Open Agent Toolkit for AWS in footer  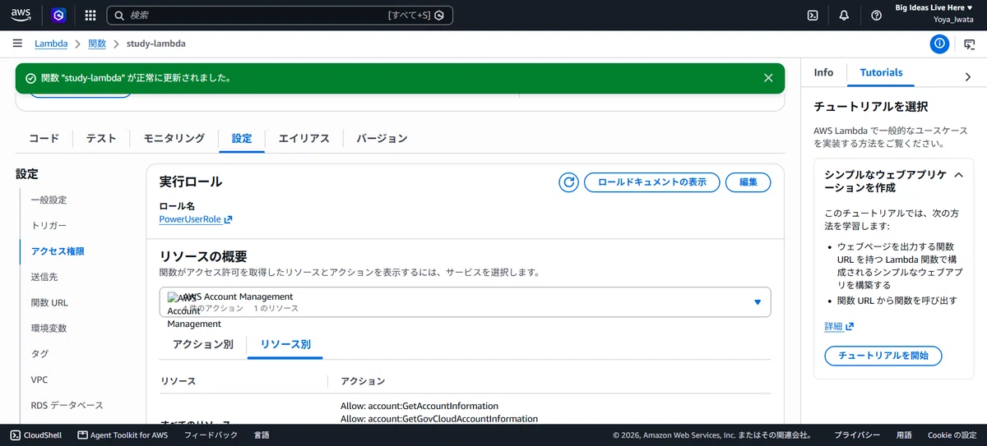pyautogui.click(x=122, y=435)
